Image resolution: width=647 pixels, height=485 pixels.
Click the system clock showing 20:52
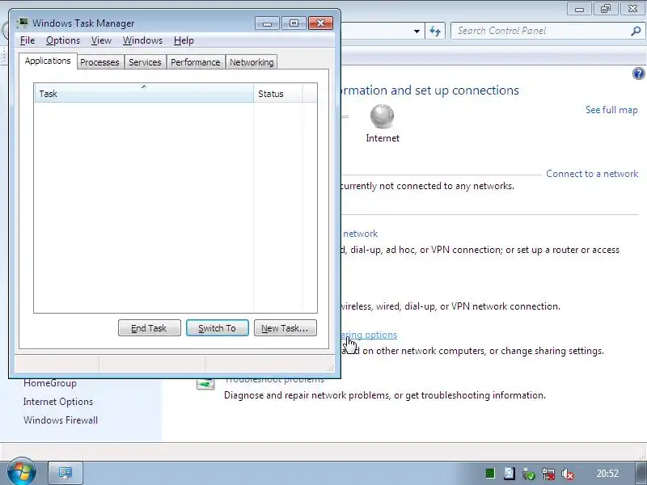[x=607, y=474]
